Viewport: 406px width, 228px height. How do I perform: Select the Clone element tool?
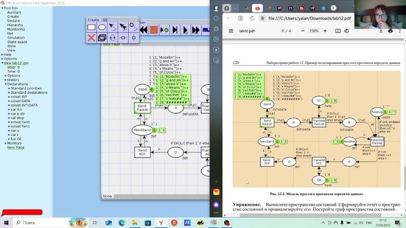(x=102, y=38)
